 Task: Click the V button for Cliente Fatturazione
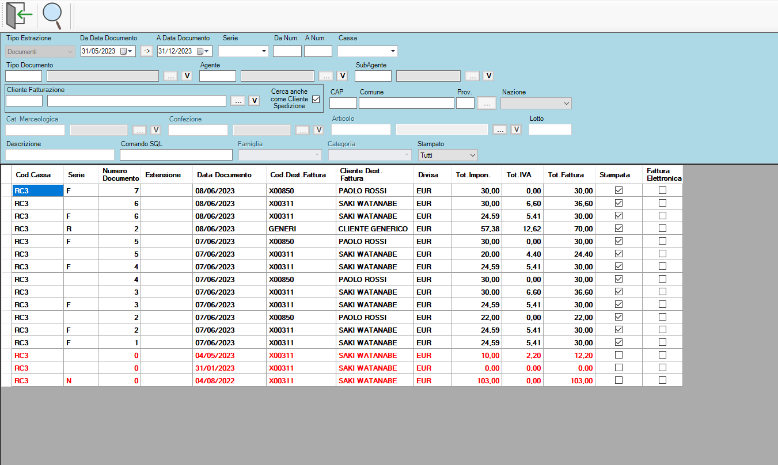[x=254, y=101]
